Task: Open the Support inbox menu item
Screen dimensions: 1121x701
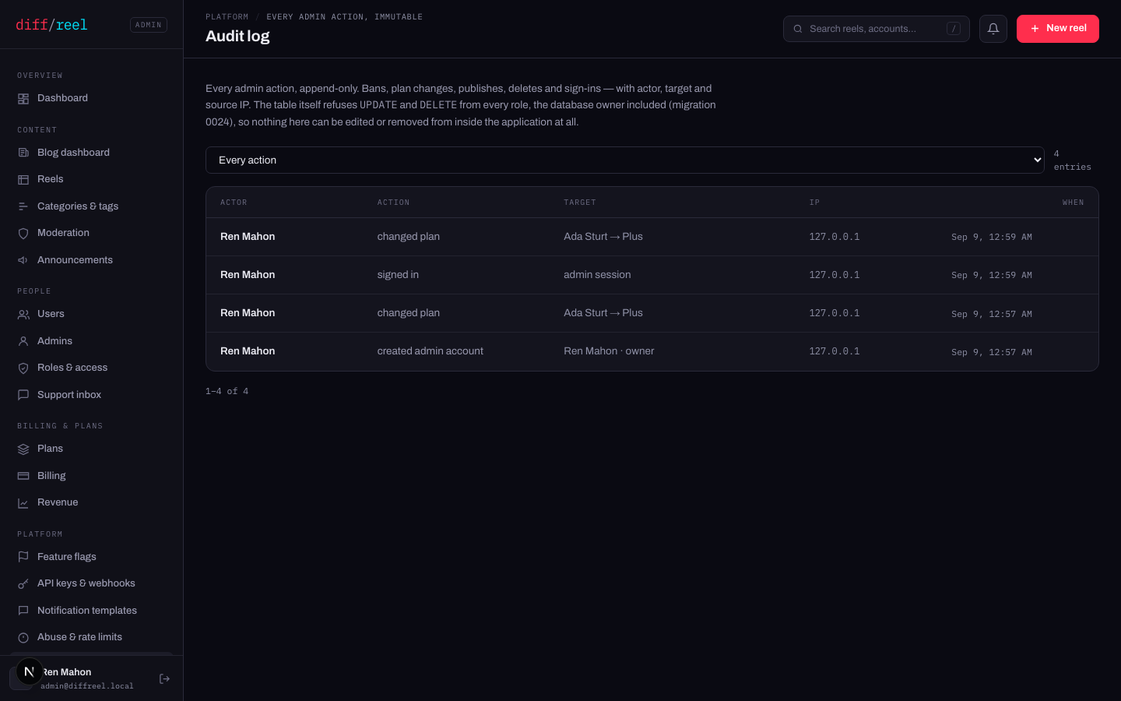Action: click(92, 395)
